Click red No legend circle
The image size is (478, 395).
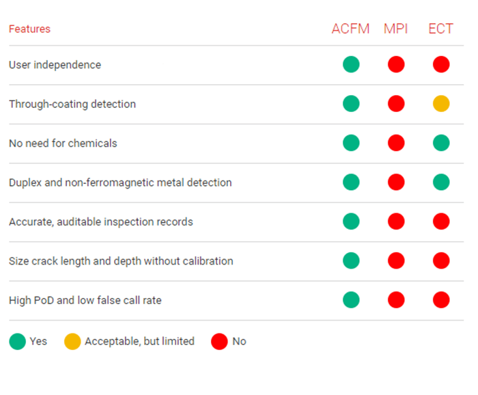click(219, 341)
